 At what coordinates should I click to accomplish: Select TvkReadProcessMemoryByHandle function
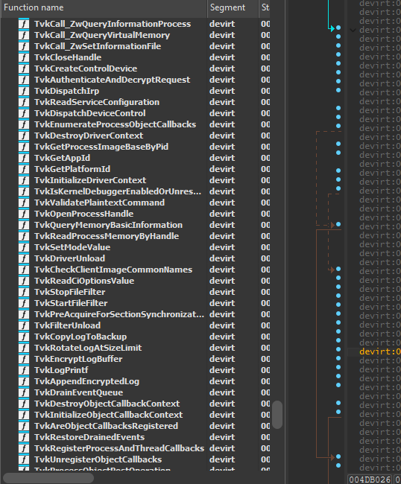(107, 236)
